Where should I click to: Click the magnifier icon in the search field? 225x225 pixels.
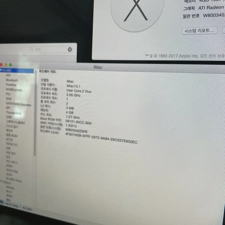pyautogui.click(x=32, y=49)
